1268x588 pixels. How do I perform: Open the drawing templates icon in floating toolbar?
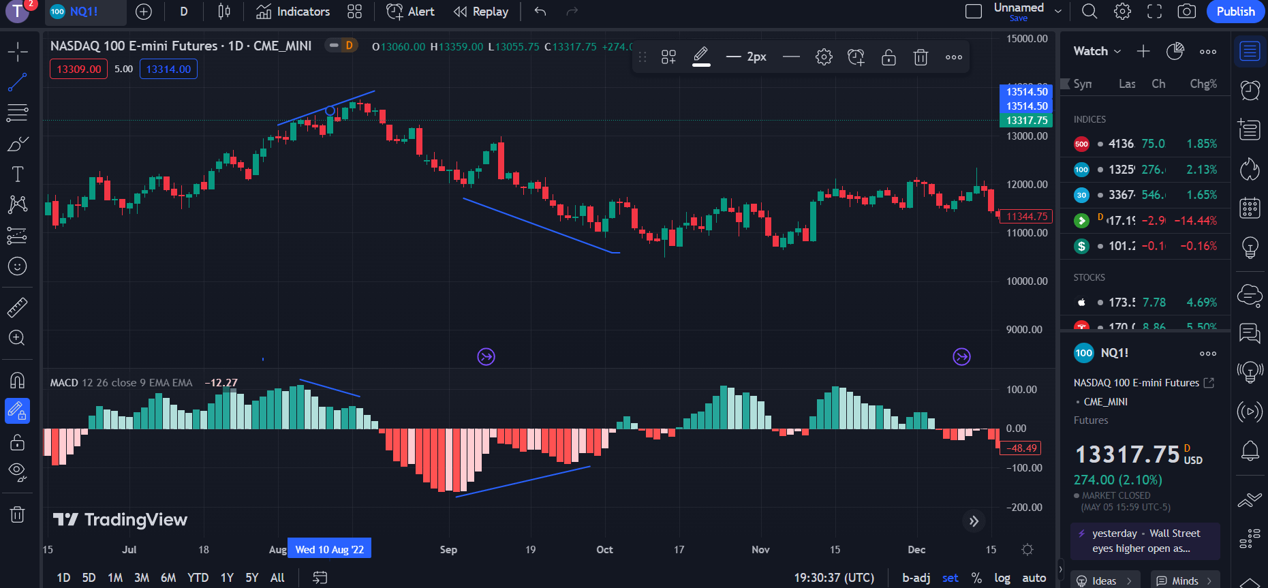click(x=668, y=57)
